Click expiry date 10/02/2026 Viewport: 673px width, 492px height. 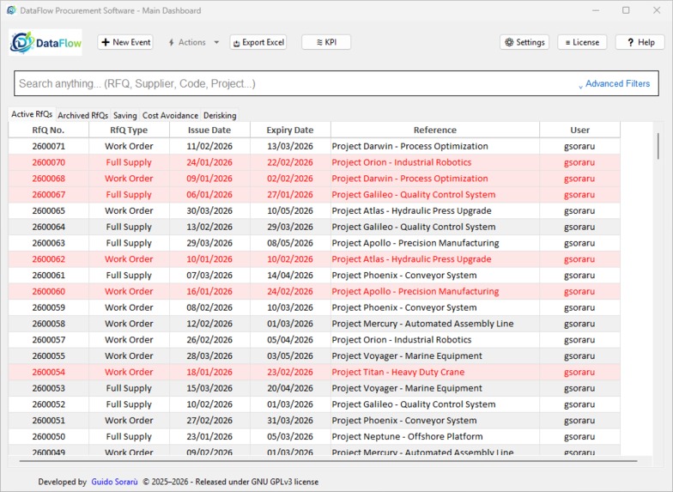(x=290, y=259)
